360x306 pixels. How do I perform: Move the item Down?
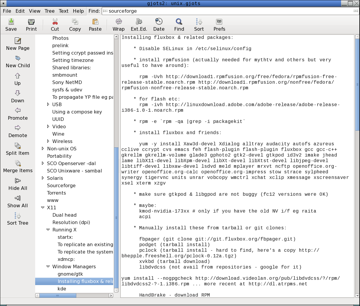tap(18, 96)
